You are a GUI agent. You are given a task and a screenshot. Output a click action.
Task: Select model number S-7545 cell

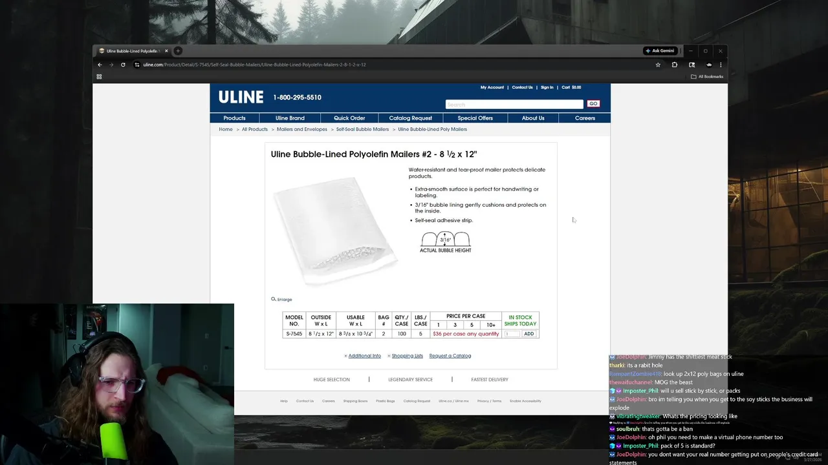pos(294,334)
